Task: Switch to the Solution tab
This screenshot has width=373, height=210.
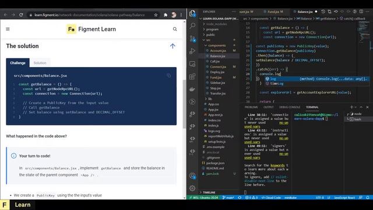Action: click(x=40, y=63)
